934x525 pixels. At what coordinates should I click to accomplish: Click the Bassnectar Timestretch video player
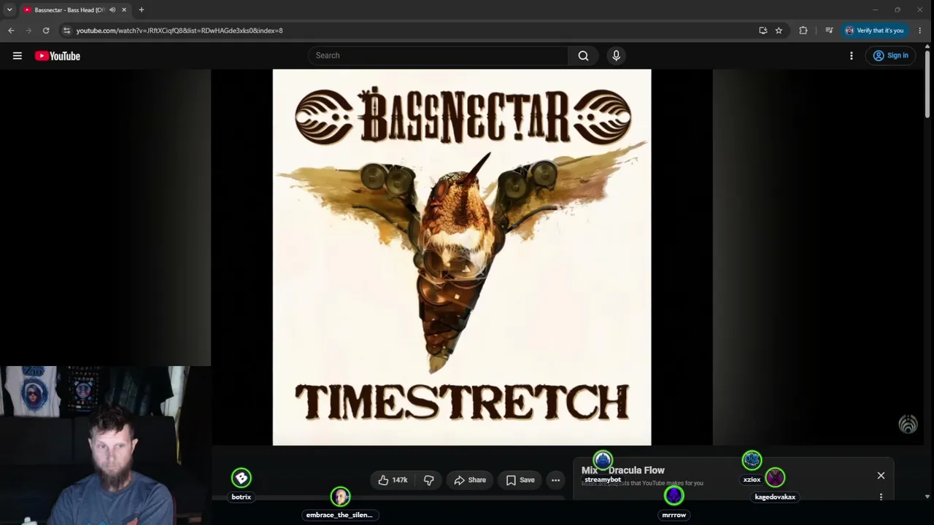(462, 257)
